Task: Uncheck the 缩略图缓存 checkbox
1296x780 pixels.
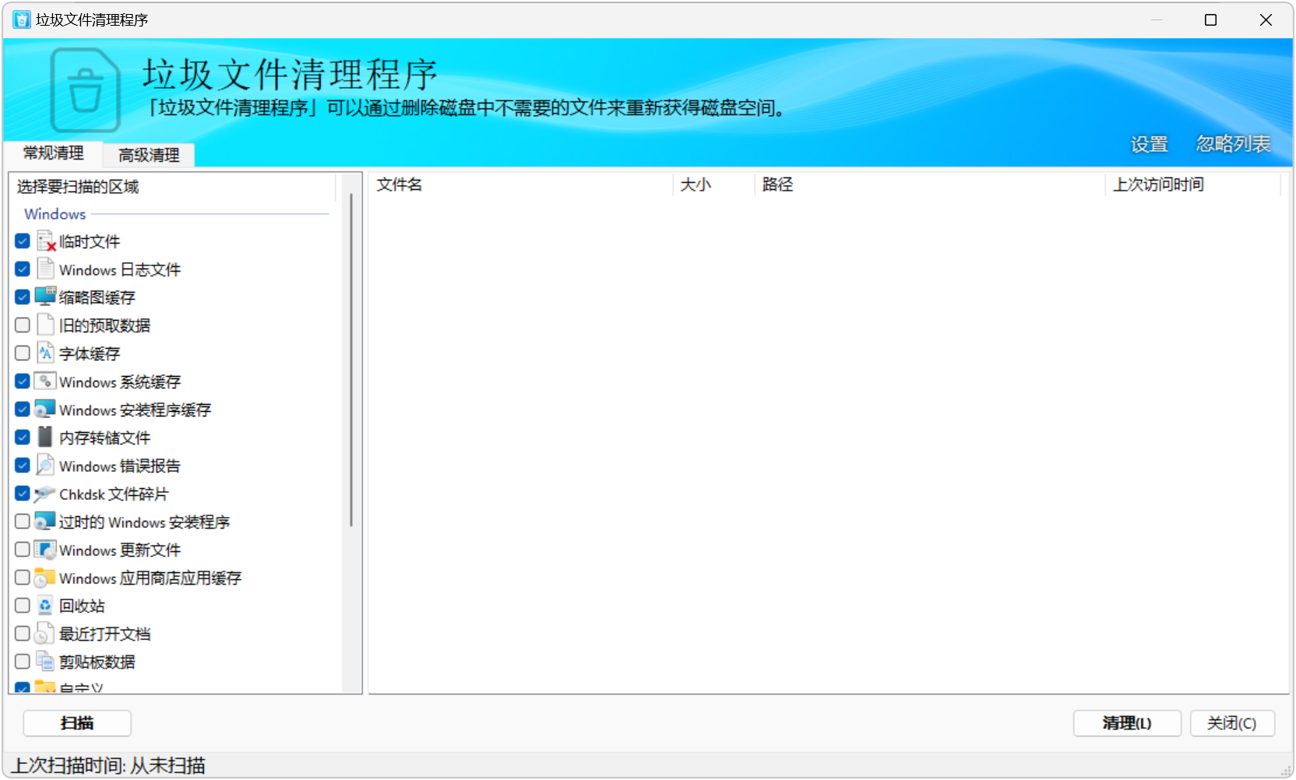Action: click(x=23, y=297)
